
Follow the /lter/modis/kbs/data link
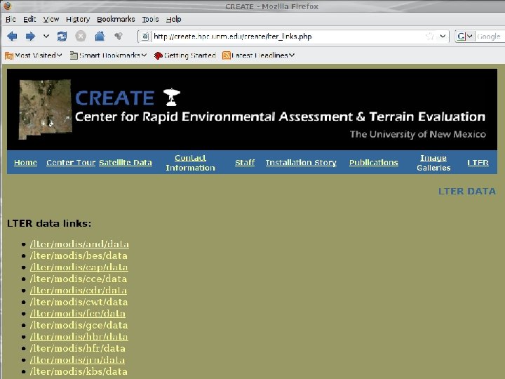pos(79,371)
